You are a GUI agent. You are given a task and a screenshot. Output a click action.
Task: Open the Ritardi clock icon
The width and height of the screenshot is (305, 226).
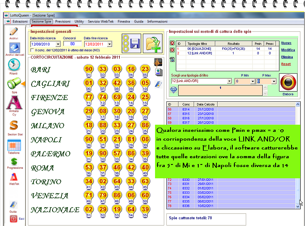pyautogui.click(x=14, y=65)
